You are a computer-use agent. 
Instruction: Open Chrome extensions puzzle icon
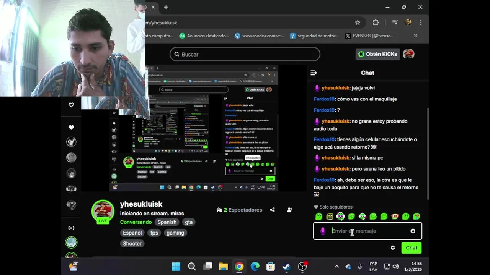point(376,23)
